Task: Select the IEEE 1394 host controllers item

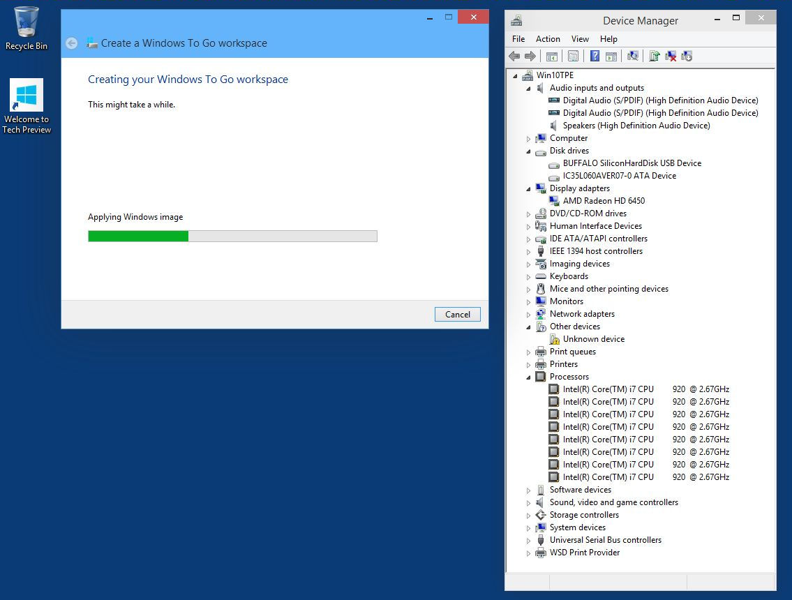Action: pos(596,251)
